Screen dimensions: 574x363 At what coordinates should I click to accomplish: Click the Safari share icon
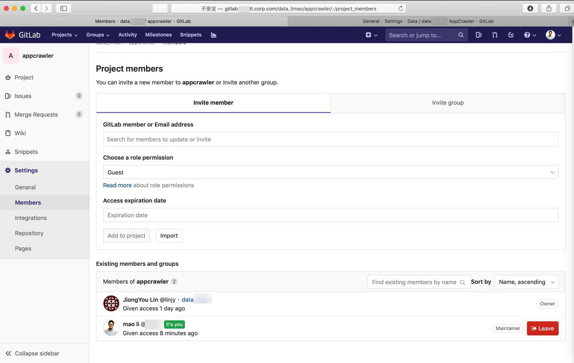click(x=549, y=8)
